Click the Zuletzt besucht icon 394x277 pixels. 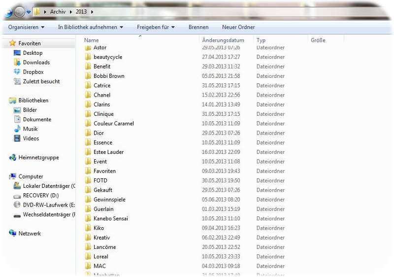tap(17, 81)
